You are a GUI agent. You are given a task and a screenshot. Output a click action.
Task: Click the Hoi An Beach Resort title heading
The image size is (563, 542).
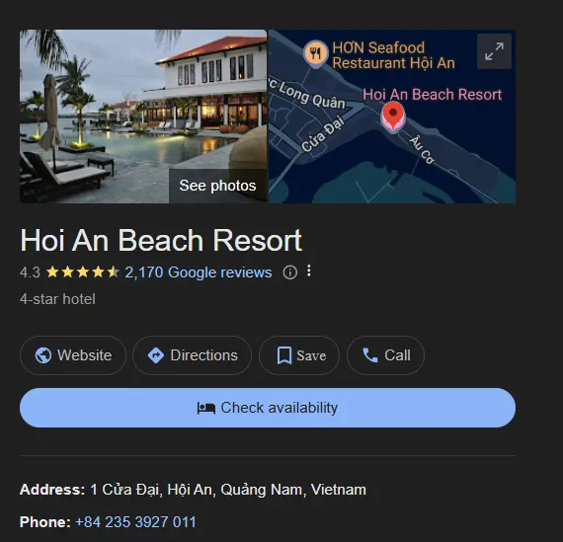[161, 240]
